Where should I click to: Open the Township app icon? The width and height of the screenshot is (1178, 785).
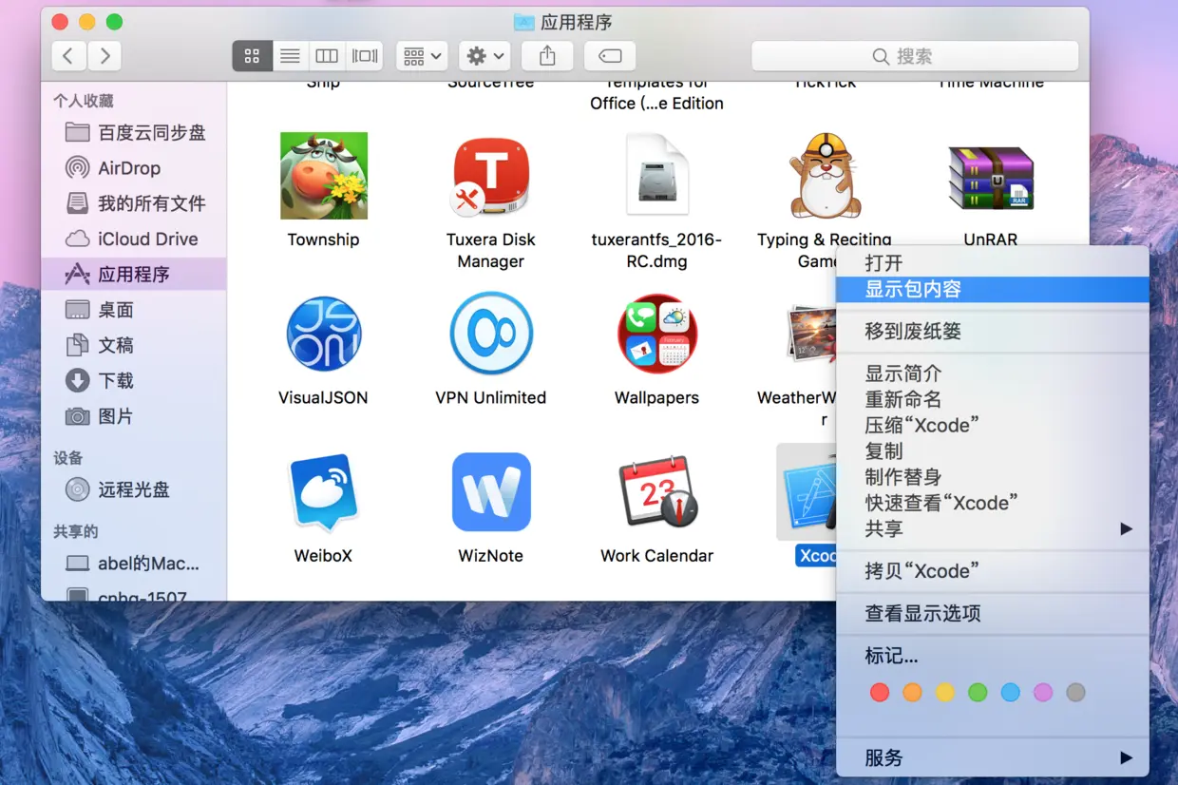(324, 176)
